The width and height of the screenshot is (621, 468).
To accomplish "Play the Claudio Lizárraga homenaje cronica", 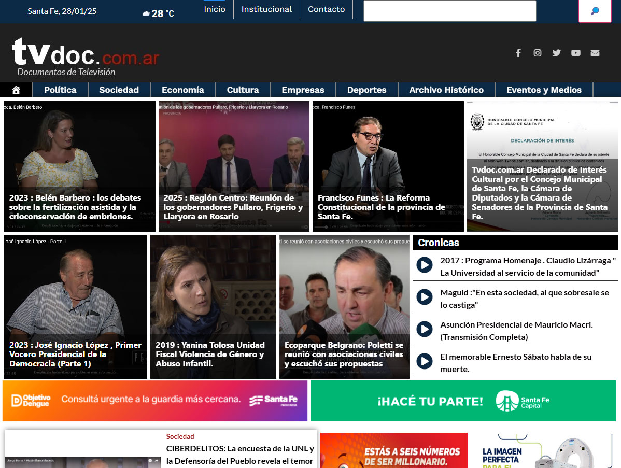I will (x=425, y=265).
